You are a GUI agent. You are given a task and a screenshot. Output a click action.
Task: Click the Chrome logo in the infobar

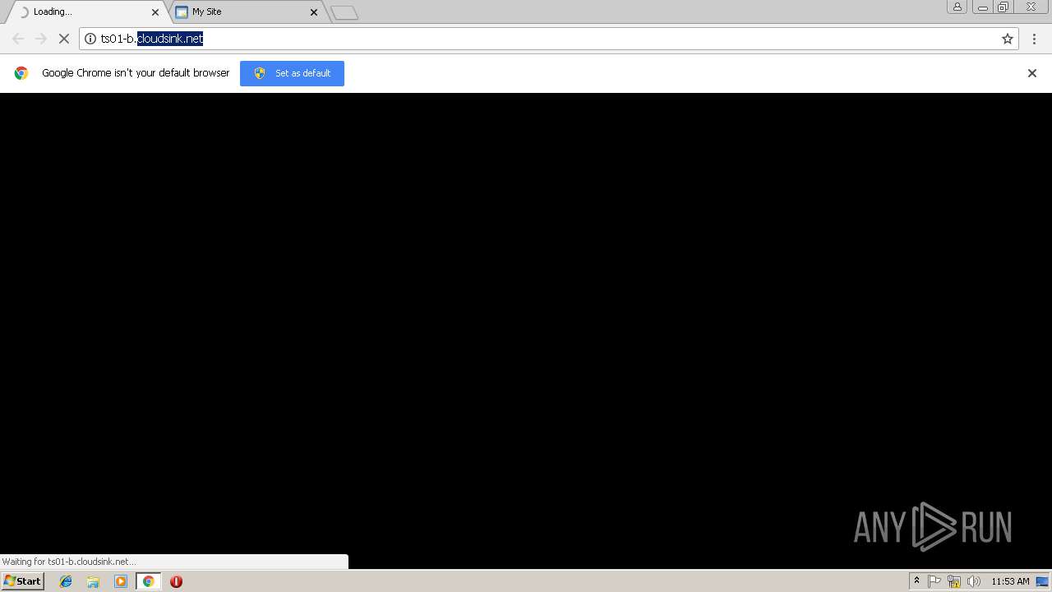click(21, 73)
